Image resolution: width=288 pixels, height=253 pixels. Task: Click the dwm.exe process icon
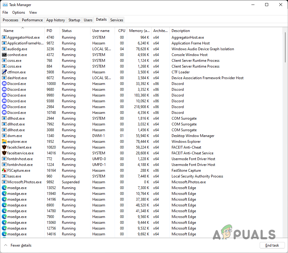click(4, 135)
